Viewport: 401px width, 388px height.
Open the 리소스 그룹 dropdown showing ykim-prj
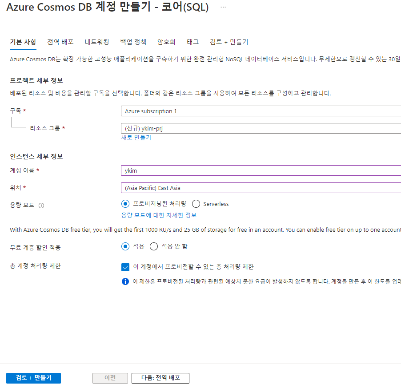261,128
